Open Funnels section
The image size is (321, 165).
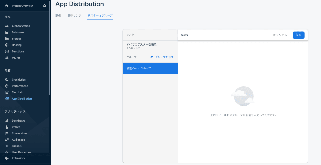17,146
